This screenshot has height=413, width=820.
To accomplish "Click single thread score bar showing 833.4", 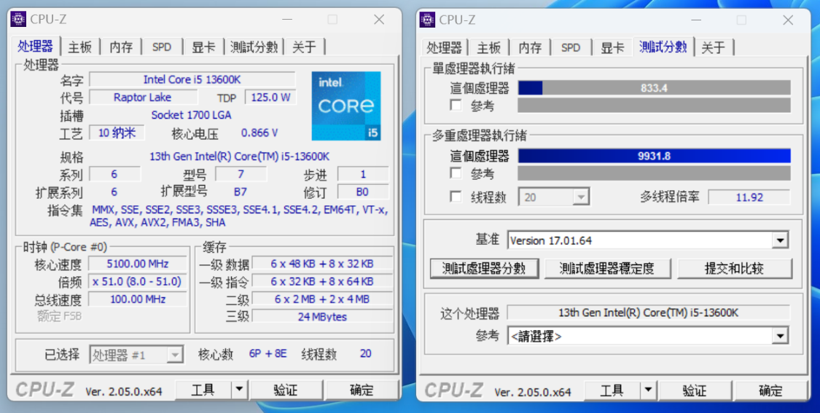I will [655, 88].
